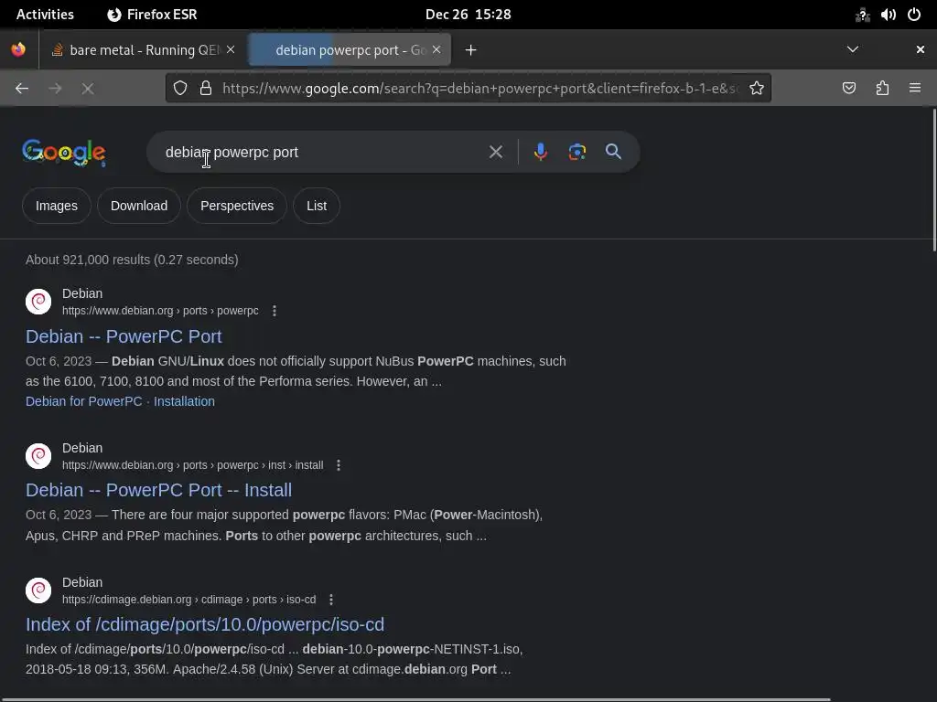The width and height of the screenshot is (937, 702).
Task: Open 'Debian -- PowerPC Port -- Install' result
Action: [159, 490]
